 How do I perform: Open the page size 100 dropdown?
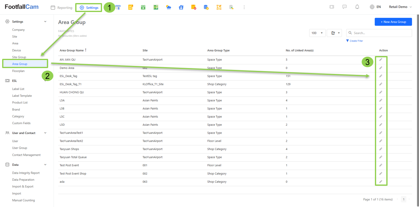pos(317,33)
